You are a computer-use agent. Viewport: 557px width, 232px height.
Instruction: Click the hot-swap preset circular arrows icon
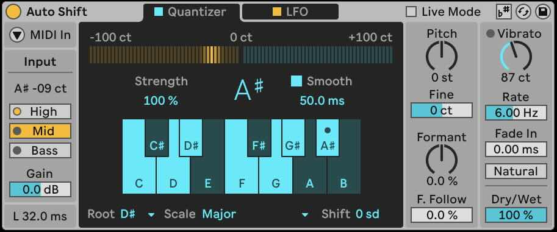coord(523,12)
